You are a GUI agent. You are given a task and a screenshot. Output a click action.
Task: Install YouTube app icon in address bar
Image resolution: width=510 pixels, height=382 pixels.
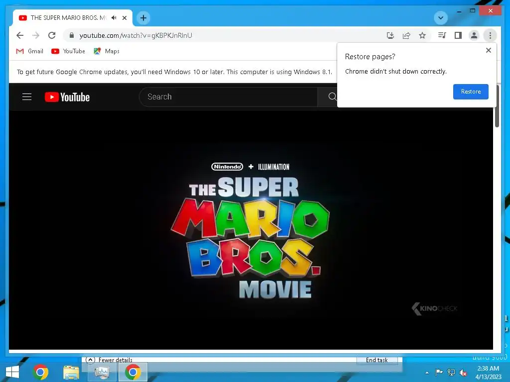pyautogui.click(x=390, y=35)
